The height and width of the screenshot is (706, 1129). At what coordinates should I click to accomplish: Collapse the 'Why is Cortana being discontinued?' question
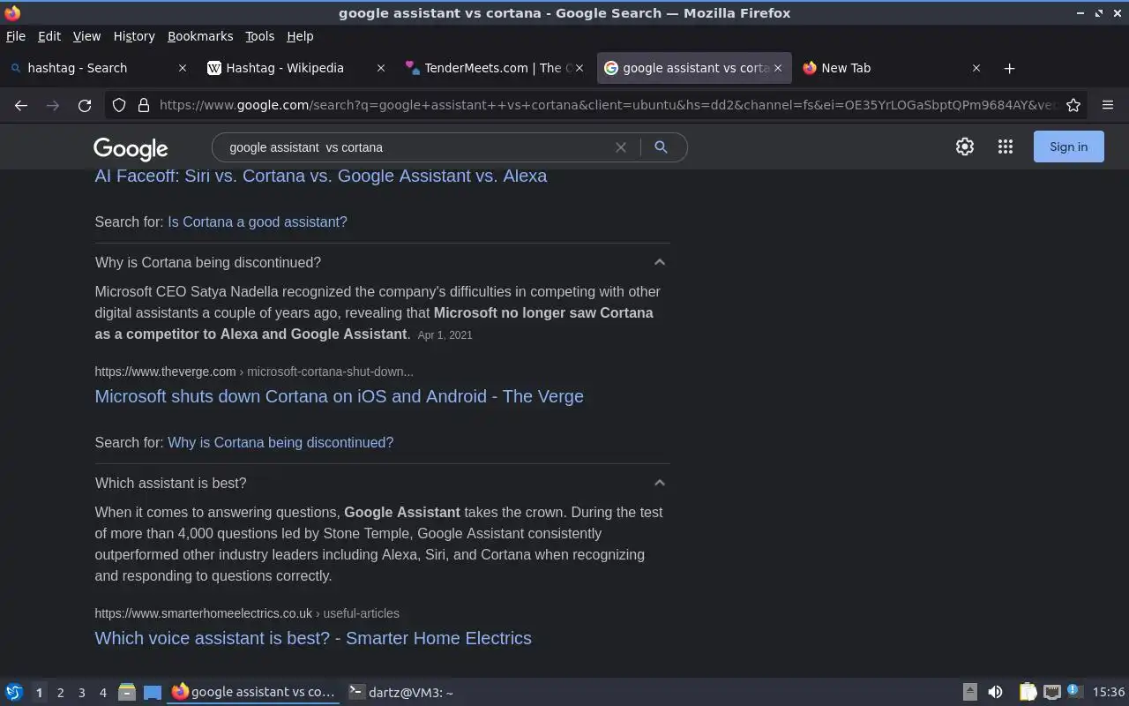pos(659,262)
